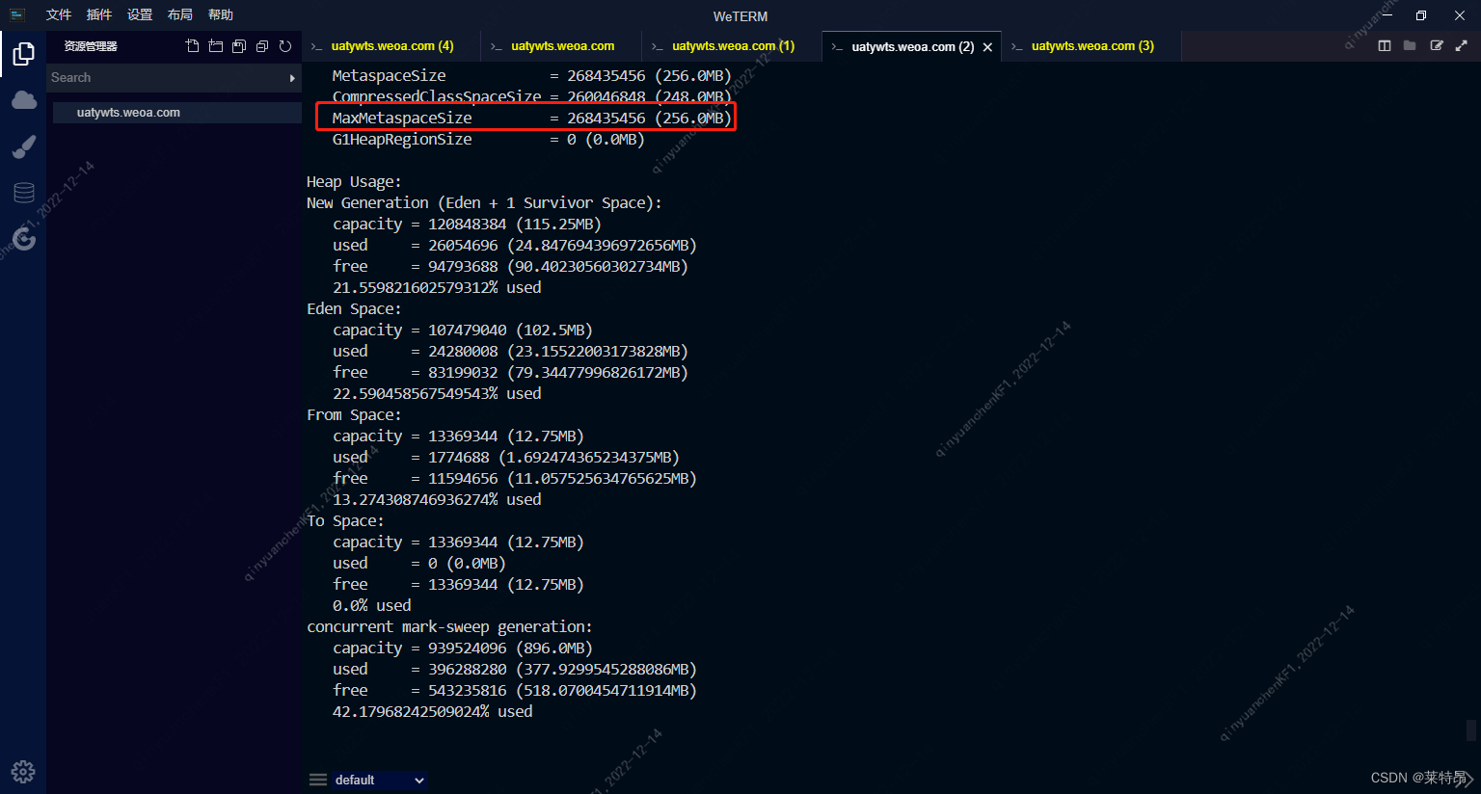Screen dimensions: 1481x794
Task: Click the G-shaped logo sidebar icon
Action: click(x=24, y=238)
